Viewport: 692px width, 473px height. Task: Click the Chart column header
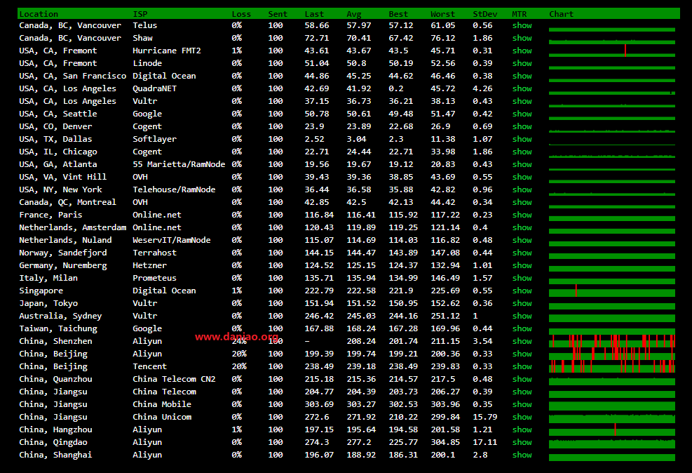click(x=561, y=14)
